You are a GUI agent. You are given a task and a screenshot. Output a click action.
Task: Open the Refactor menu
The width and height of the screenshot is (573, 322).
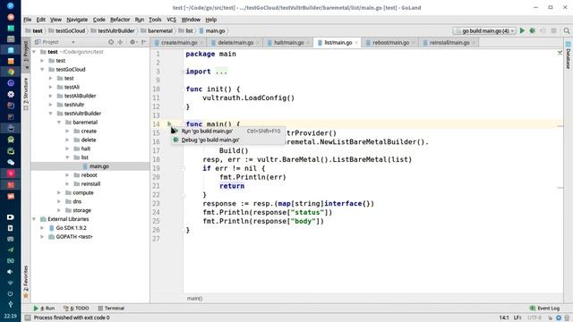point(120,20)
